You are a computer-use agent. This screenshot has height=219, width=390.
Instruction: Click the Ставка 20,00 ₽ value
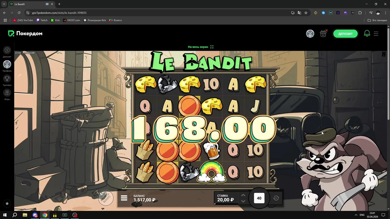(225, 200)
